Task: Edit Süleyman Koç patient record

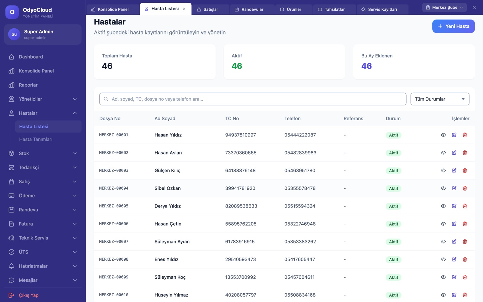Action: point(454,277)
